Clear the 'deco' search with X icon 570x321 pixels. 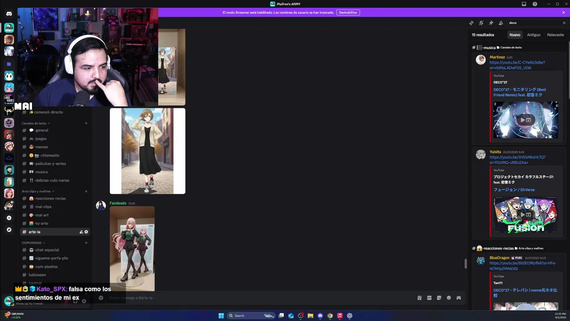[x=564, y=23]
